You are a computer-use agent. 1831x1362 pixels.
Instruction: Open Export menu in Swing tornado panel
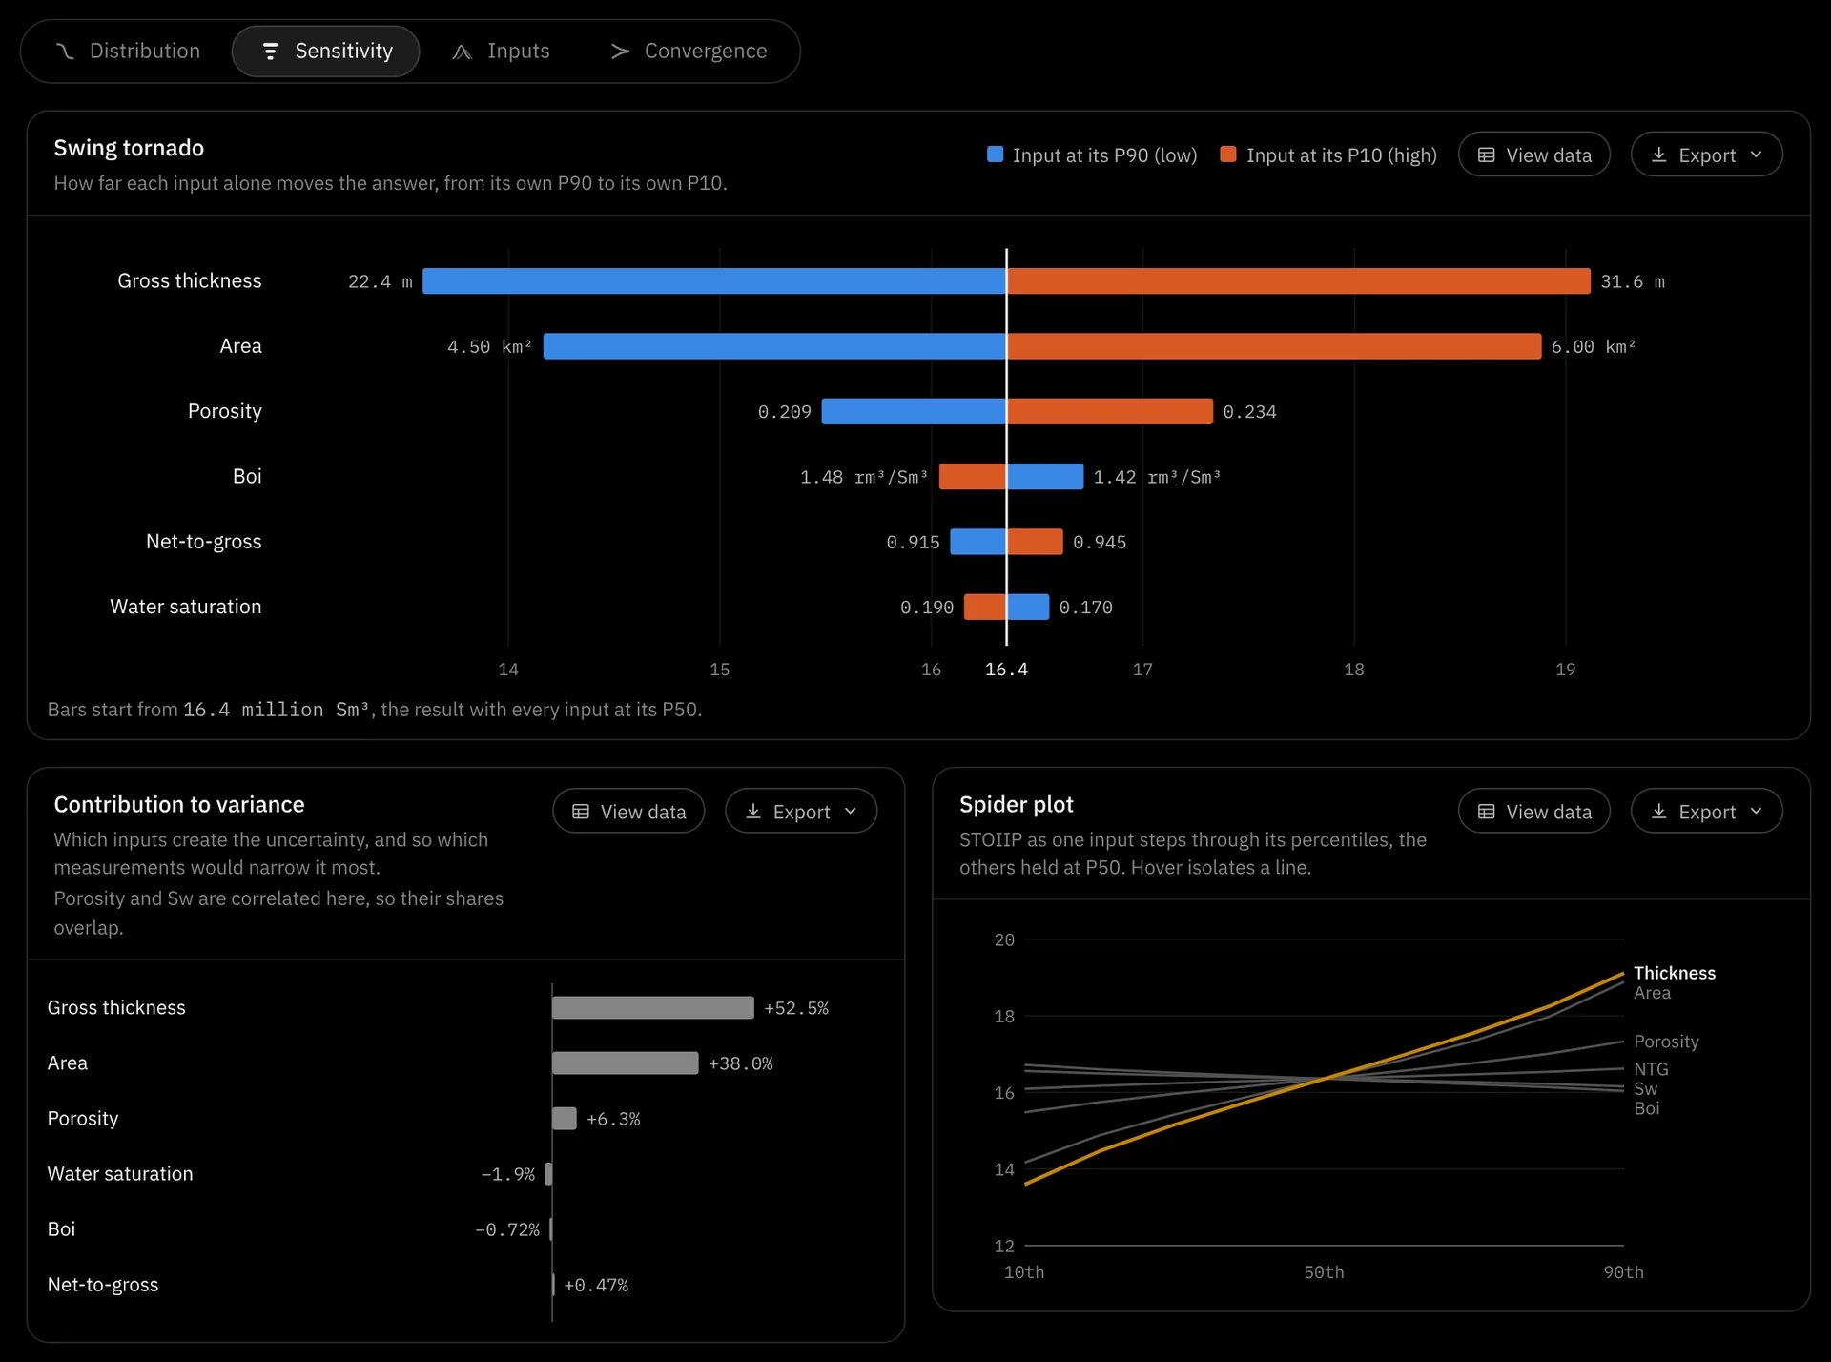click(1706, 155)
